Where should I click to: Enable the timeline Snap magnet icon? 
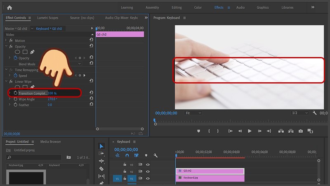coord(127,155)
